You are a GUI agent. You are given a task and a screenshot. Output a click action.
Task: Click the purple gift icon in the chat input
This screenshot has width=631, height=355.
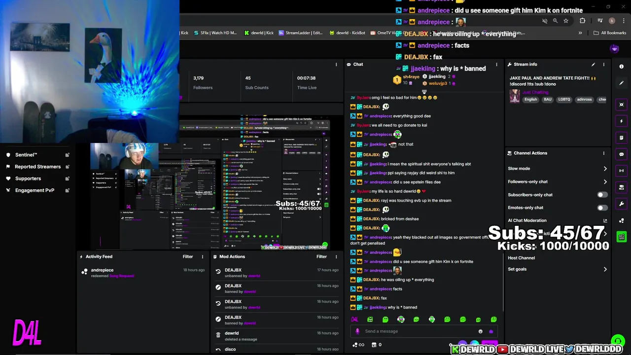point(491,331)
